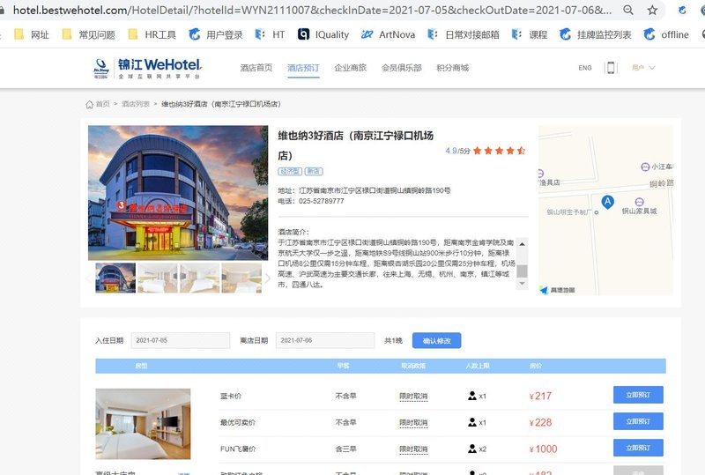The width and height of the screenshot is (705, 475).
Task: Book the 蓝卡价 rate at ¥217
Action: [x=638, y=396]
